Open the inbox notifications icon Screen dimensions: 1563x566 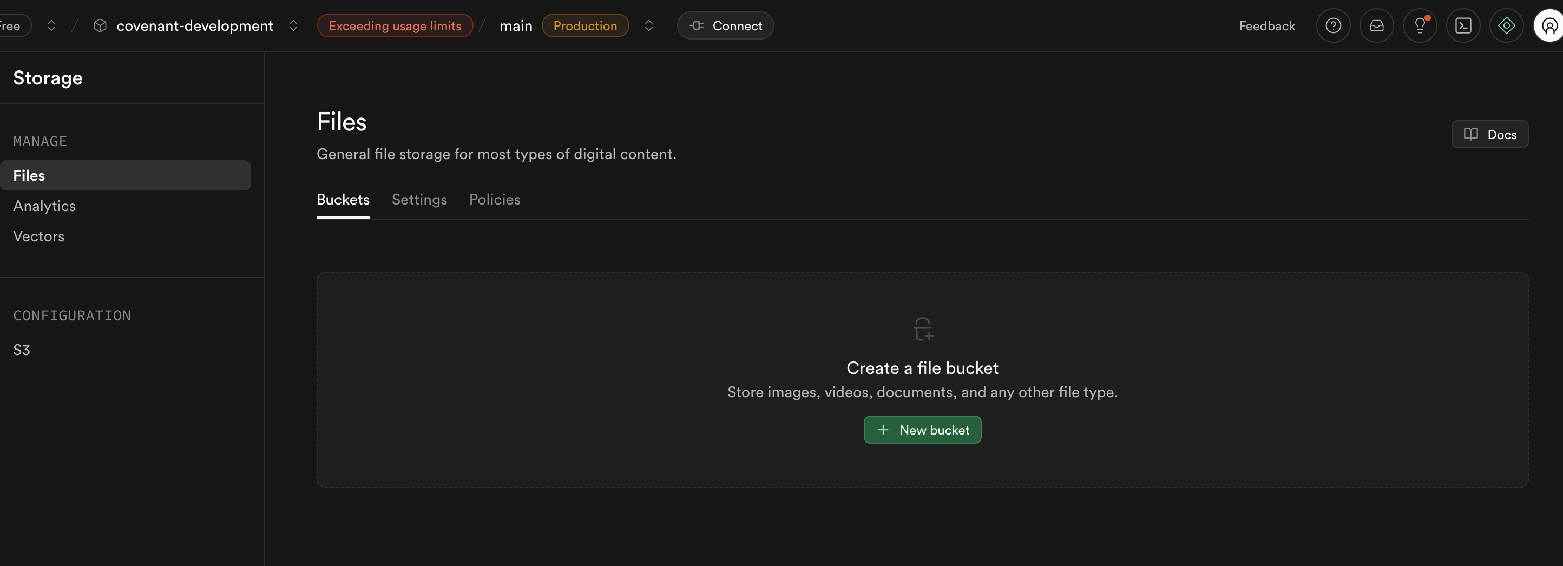coord(1376,25)
